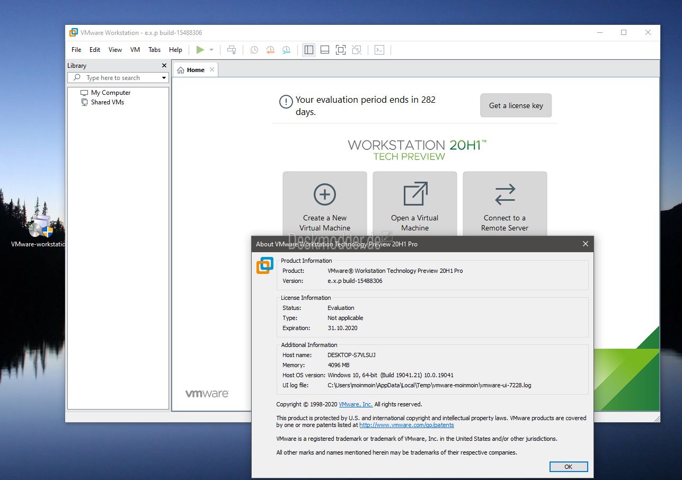Viewport: 682px width, 480px height.
Task: Click Open a Virtual Machine tile
Action: [x=415, y=204]
